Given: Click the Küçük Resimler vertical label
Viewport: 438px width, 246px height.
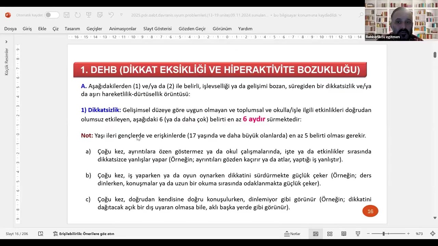Looking at the screenshot, I should click(7, 61).
